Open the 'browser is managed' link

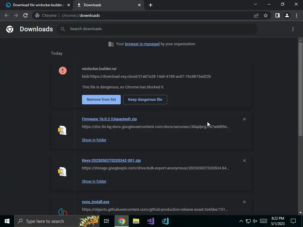pos(142,44)
